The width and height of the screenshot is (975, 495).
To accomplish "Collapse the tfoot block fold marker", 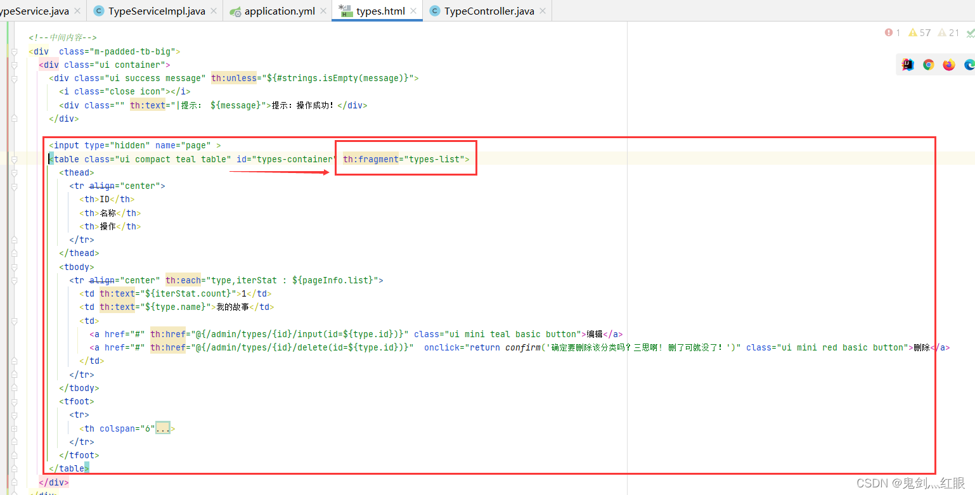I will tap(14, 401).
